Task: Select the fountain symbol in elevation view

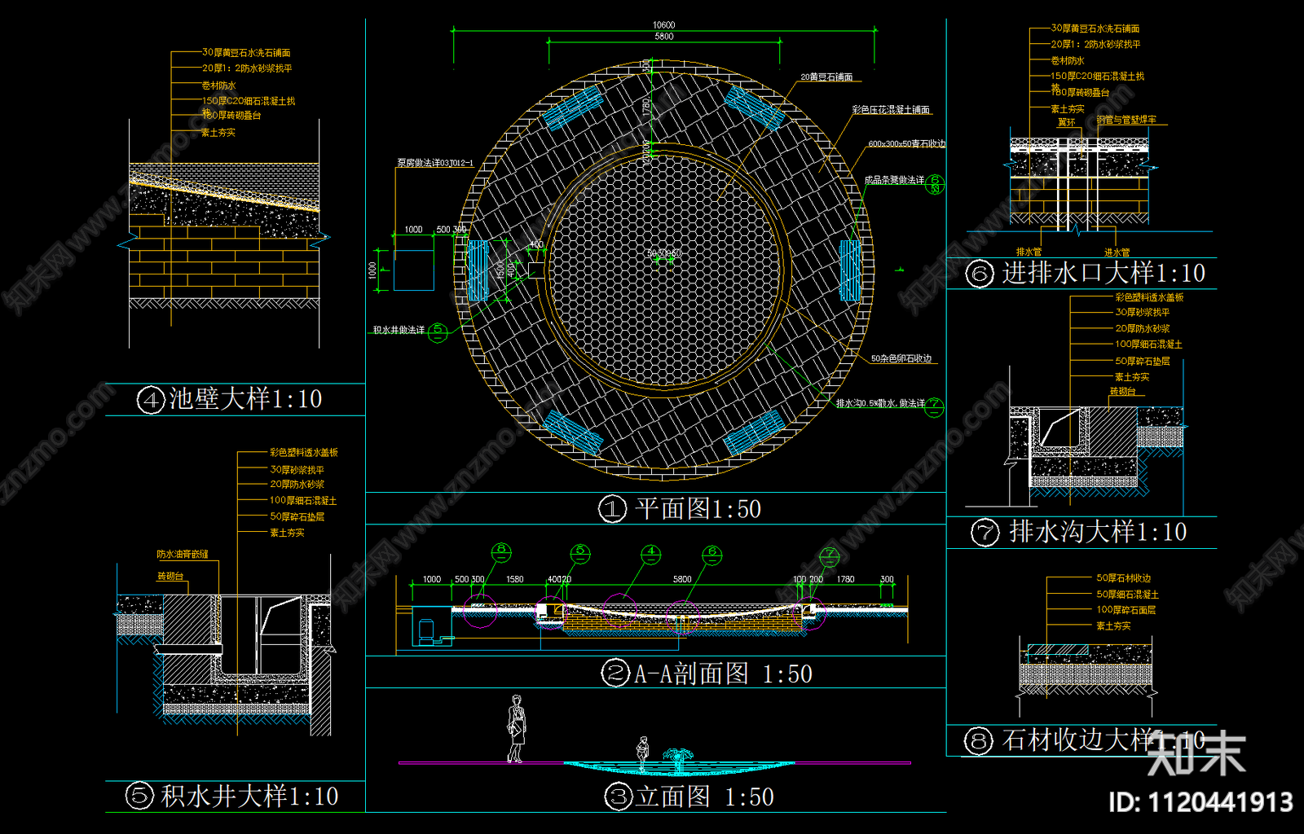Action: [x=676, y=760]
